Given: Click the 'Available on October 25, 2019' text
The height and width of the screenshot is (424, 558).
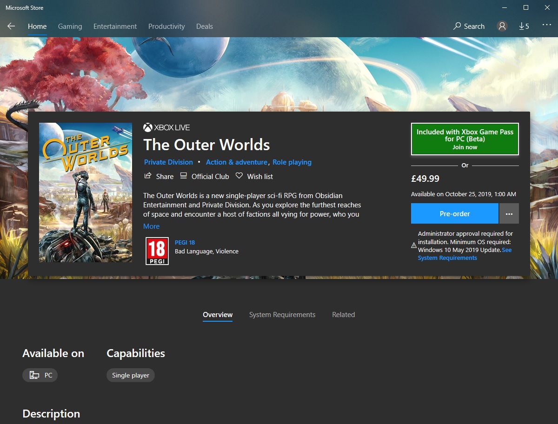Looking at the screenshot, I should (x=464, y=194).
